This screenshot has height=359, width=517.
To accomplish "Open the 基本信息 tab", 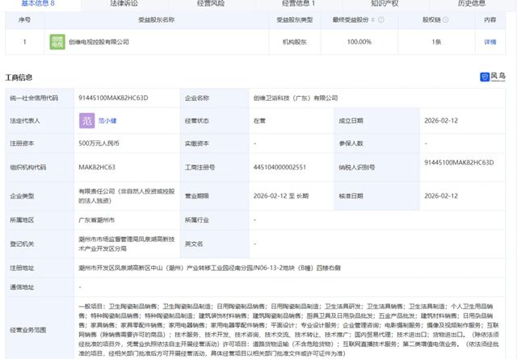I will click(38, 3).
